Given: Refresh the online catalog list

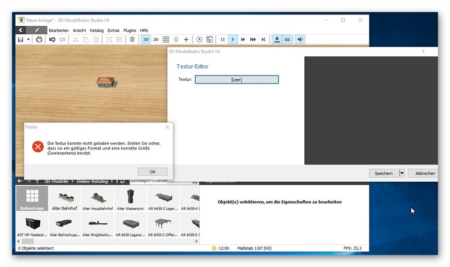Looking at the screenshot, I should pyautogui.click(x=122, y=180).
